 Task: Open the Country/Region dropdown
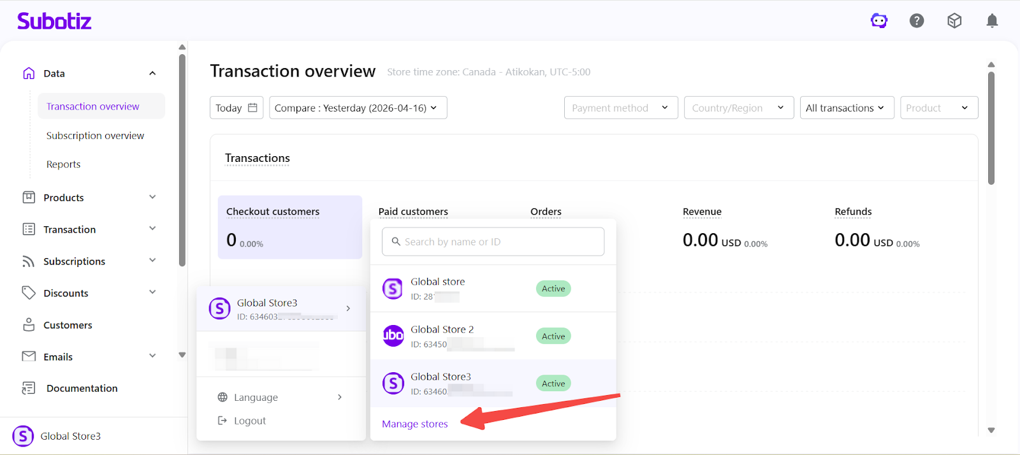(738, 108)
